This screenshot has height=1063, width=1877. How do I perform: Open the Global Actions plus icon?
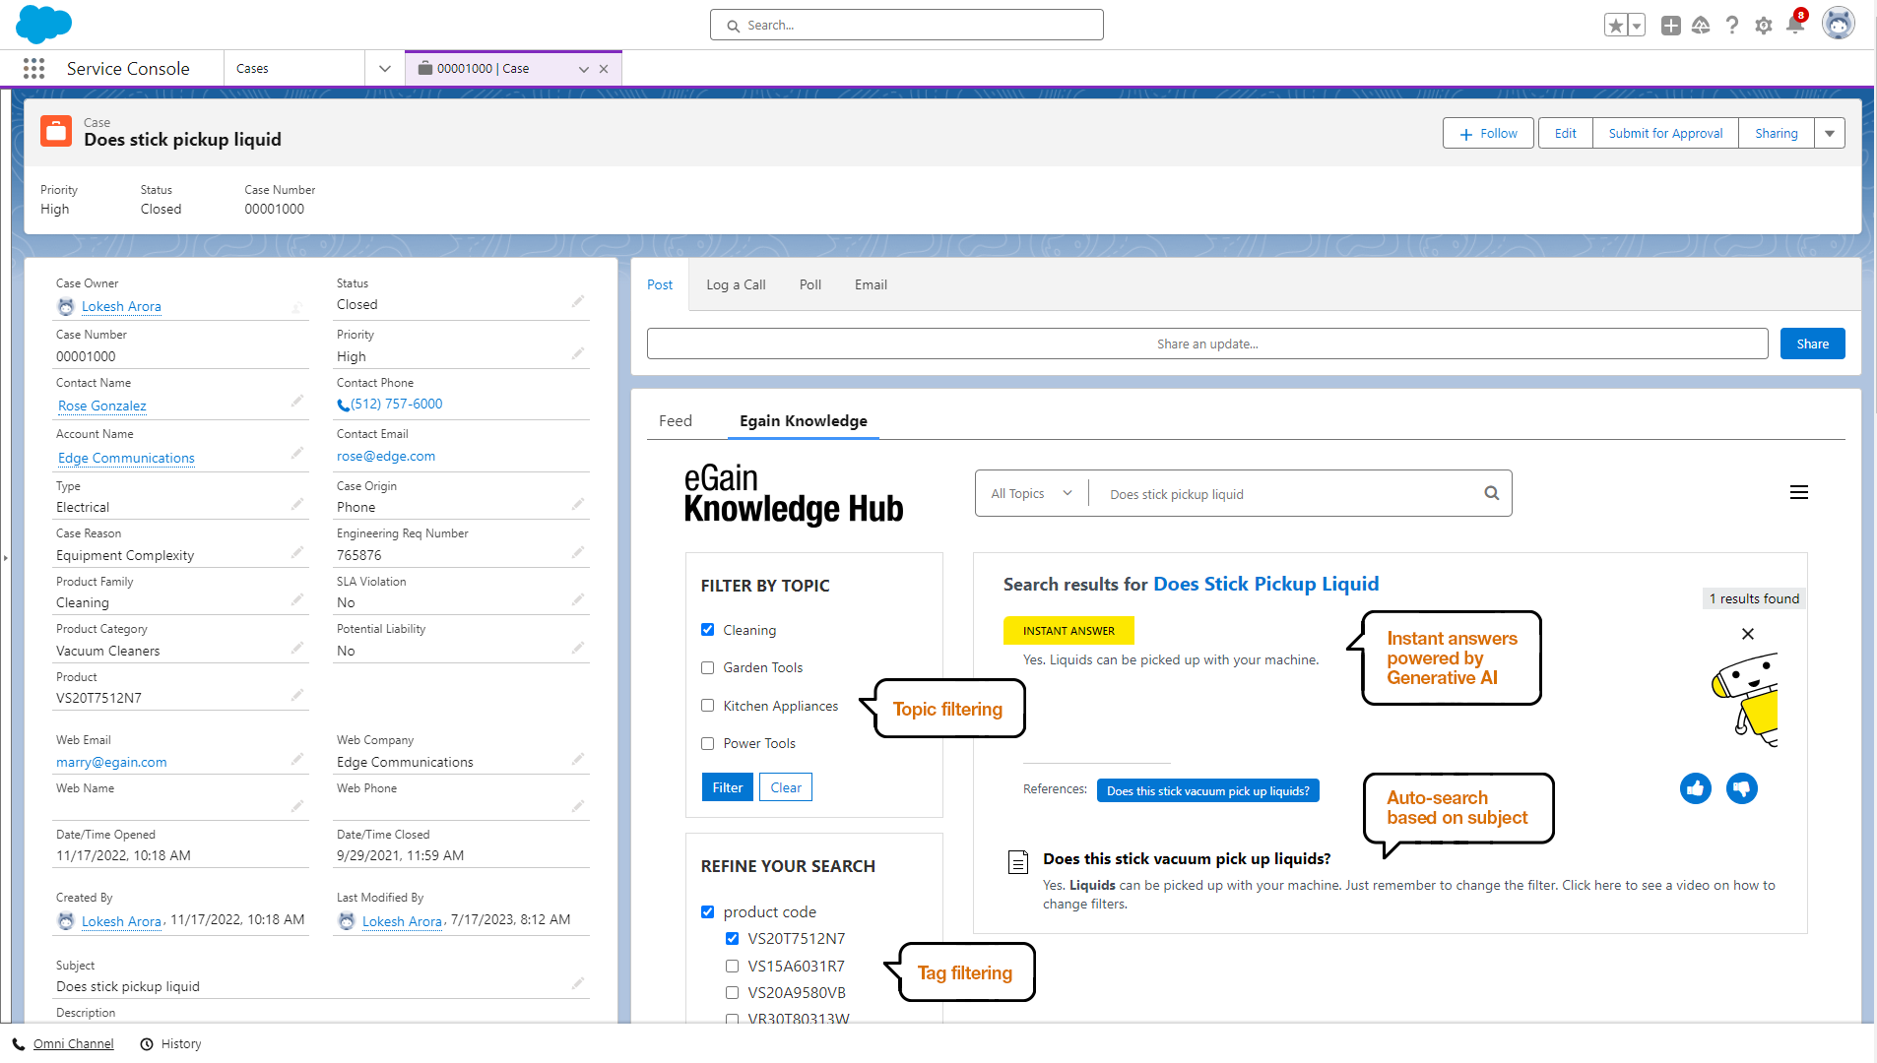point(1671,26)
